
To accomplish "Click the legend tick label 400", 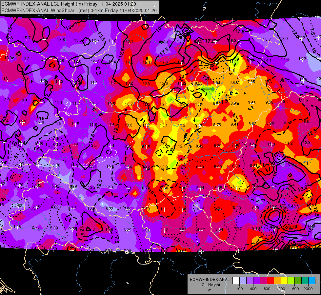I will point(253,289).
